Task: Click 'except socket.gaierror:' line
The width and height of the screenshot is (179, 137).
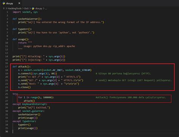Action: pyautogui.click(x=28, y=111)
